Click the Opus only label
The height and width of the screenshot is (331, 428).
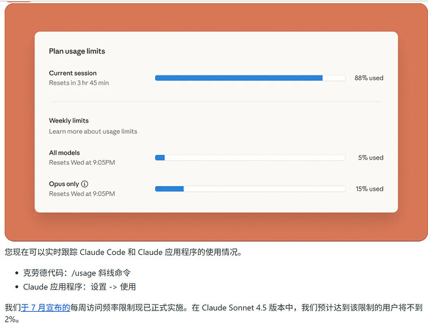pyautogui.click(x=64, y=184)
